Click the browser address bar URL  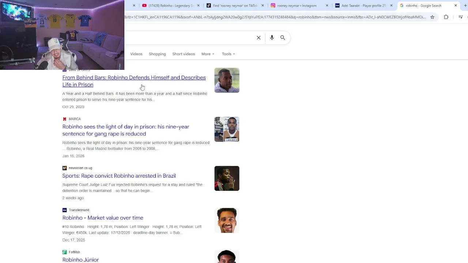pyautogui.click(x=275, y=17)
